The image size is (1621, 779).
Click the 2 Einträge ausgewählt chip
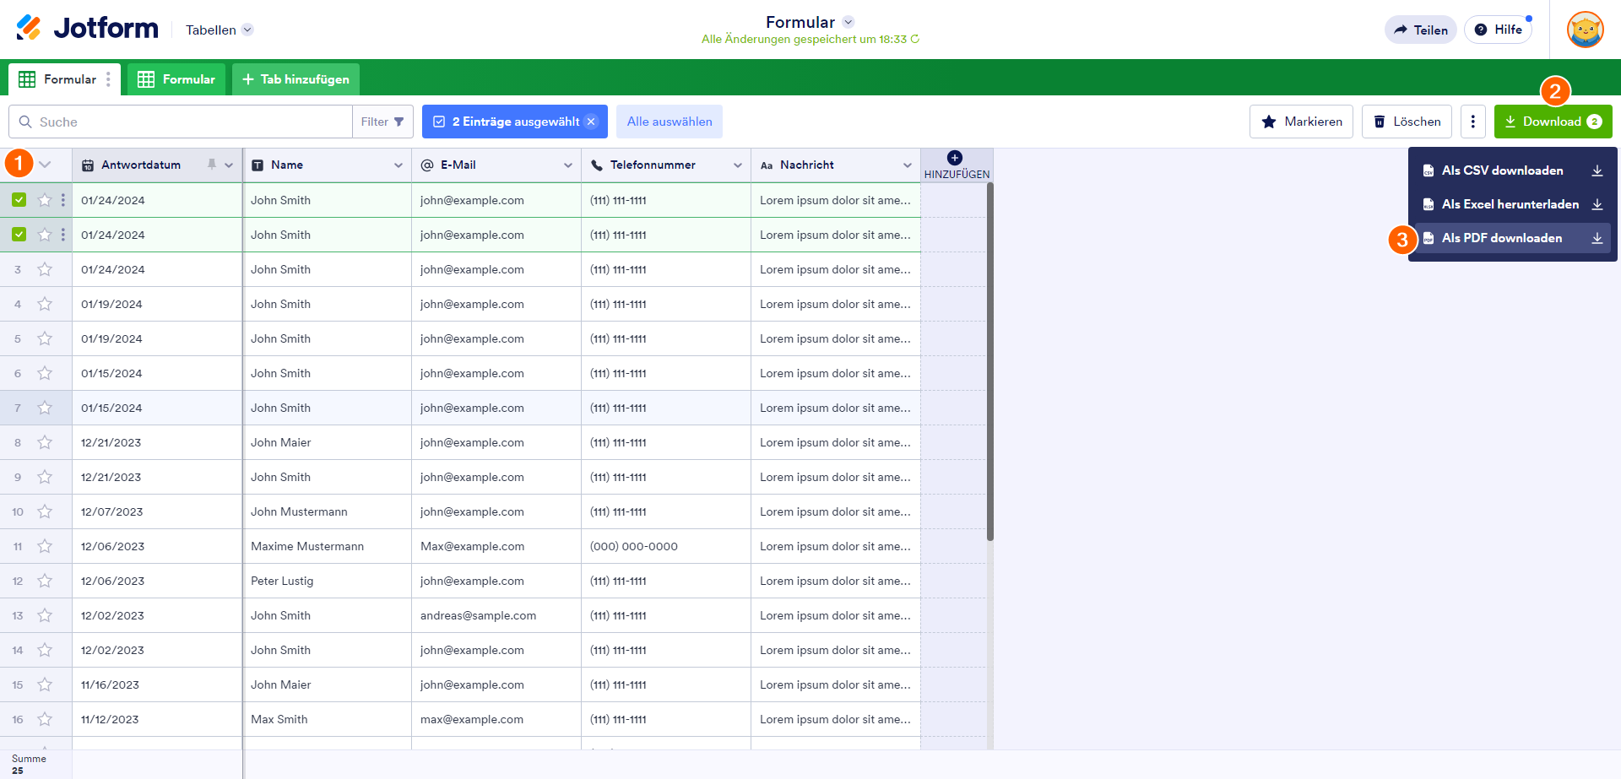click(x=514, y=122)
